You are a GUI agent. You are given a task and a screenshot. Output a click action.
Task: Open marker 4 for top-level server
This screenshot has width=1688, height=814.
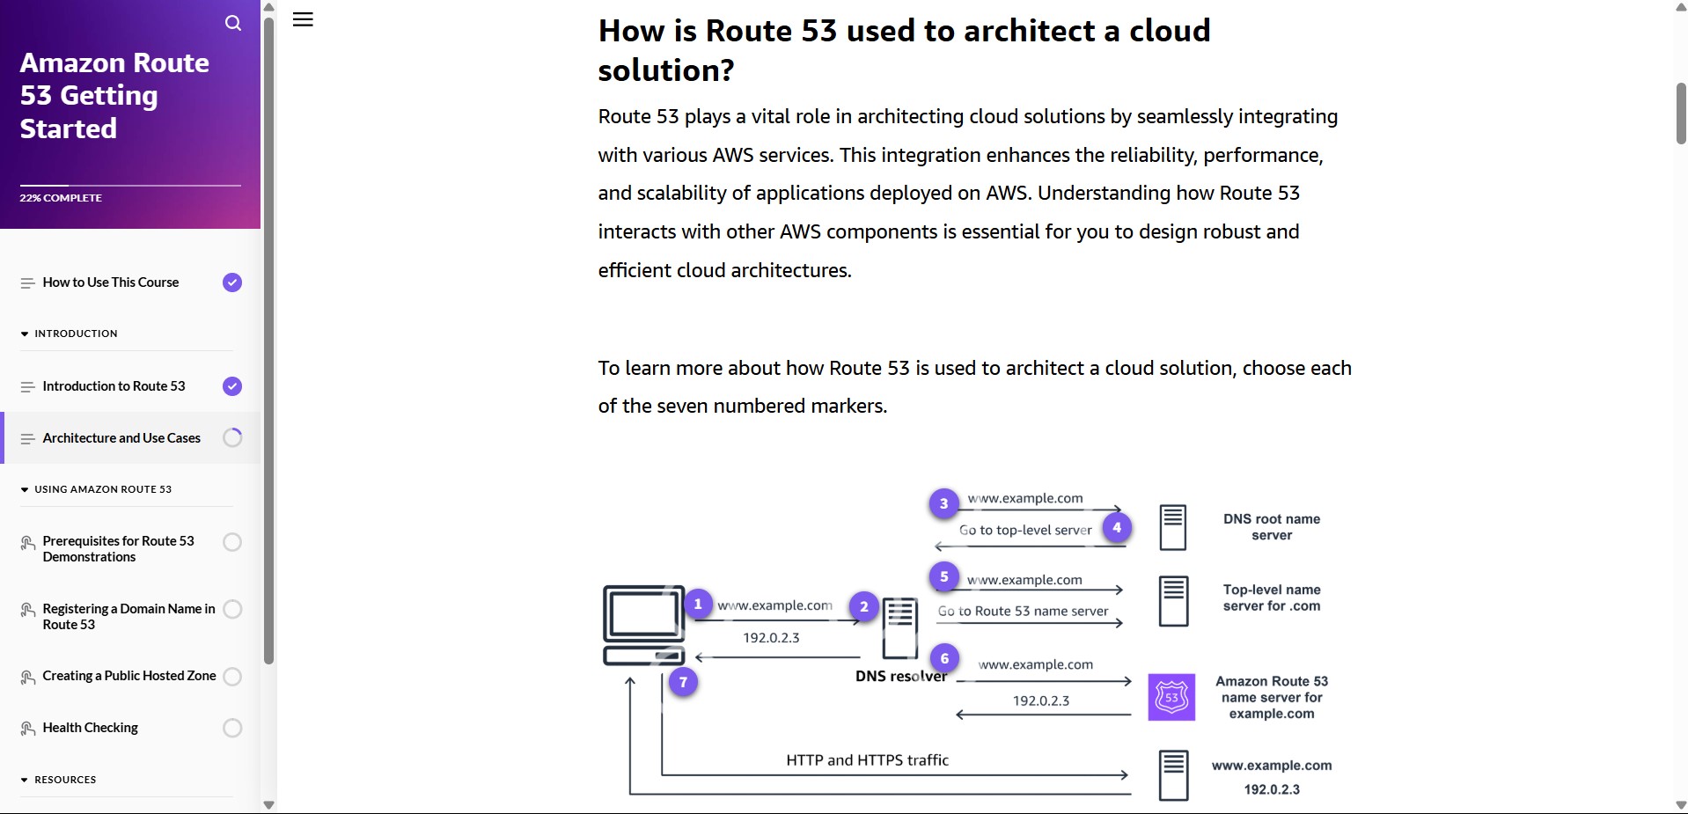coord(1117,528)
